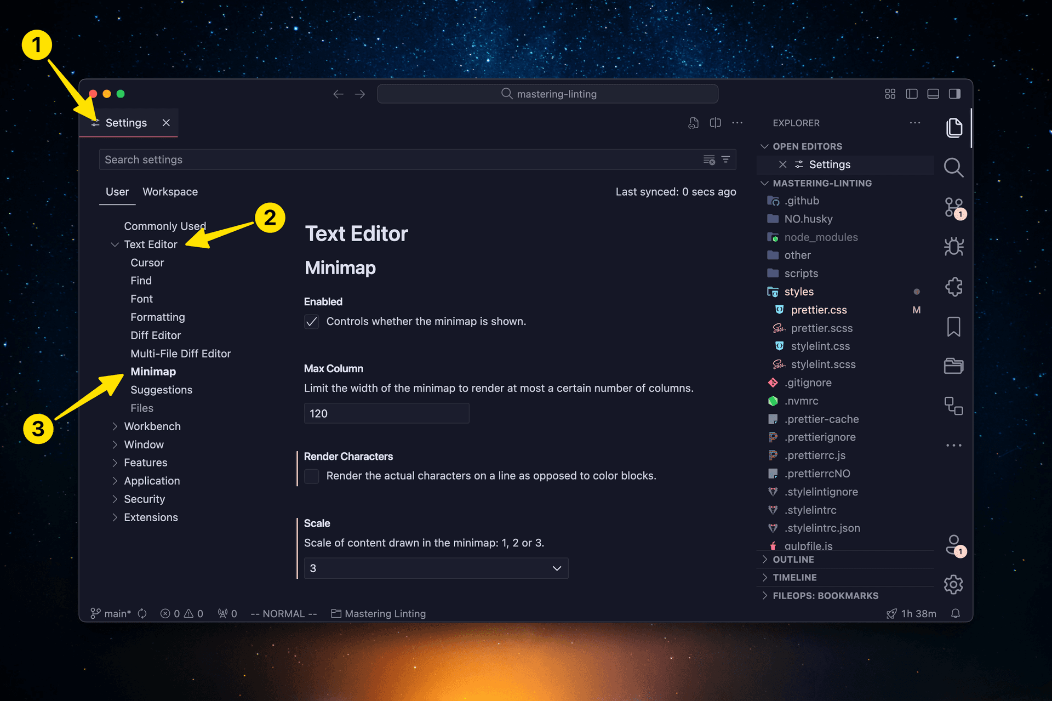The width and height of the screenshot is (1052, 701).
Task: Open the Search view in the activity bar
Action: [953, 168]
